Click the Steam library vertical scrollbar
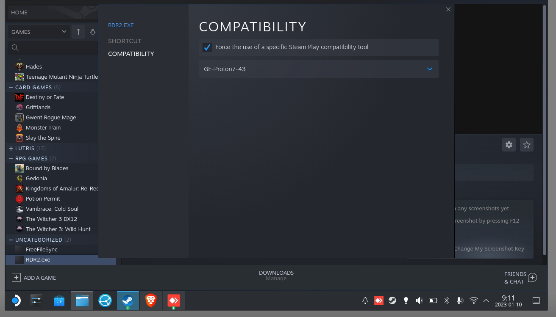The height and width of the screenshot is (317, 556). coord(545,129)
